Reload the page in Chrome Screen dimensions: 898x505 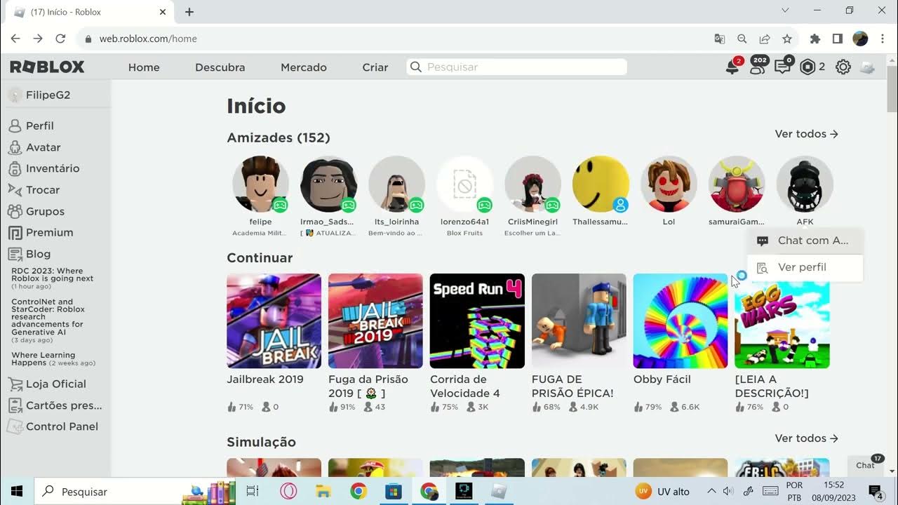(x=60, y=39)
